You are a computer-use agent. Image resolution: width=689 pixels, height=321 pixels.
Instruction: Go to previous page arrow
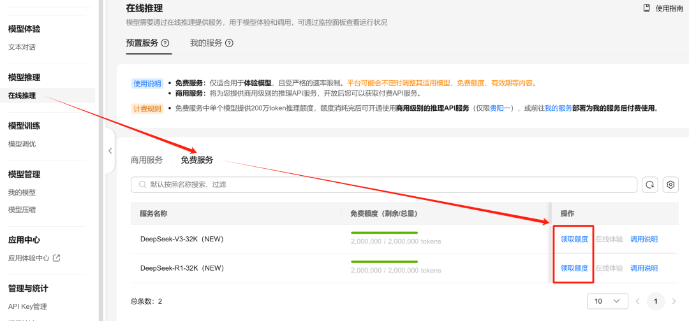(x=637, y=301)
